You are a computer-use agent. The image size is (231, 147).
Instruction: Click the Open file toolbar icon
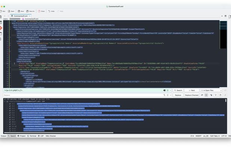click(11, 11)
